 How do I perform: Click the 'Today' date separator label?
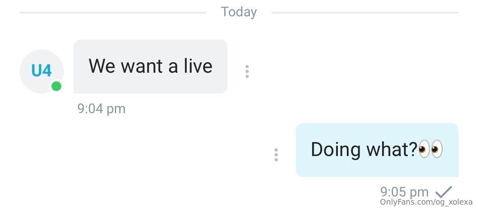(x=239, y=12)
